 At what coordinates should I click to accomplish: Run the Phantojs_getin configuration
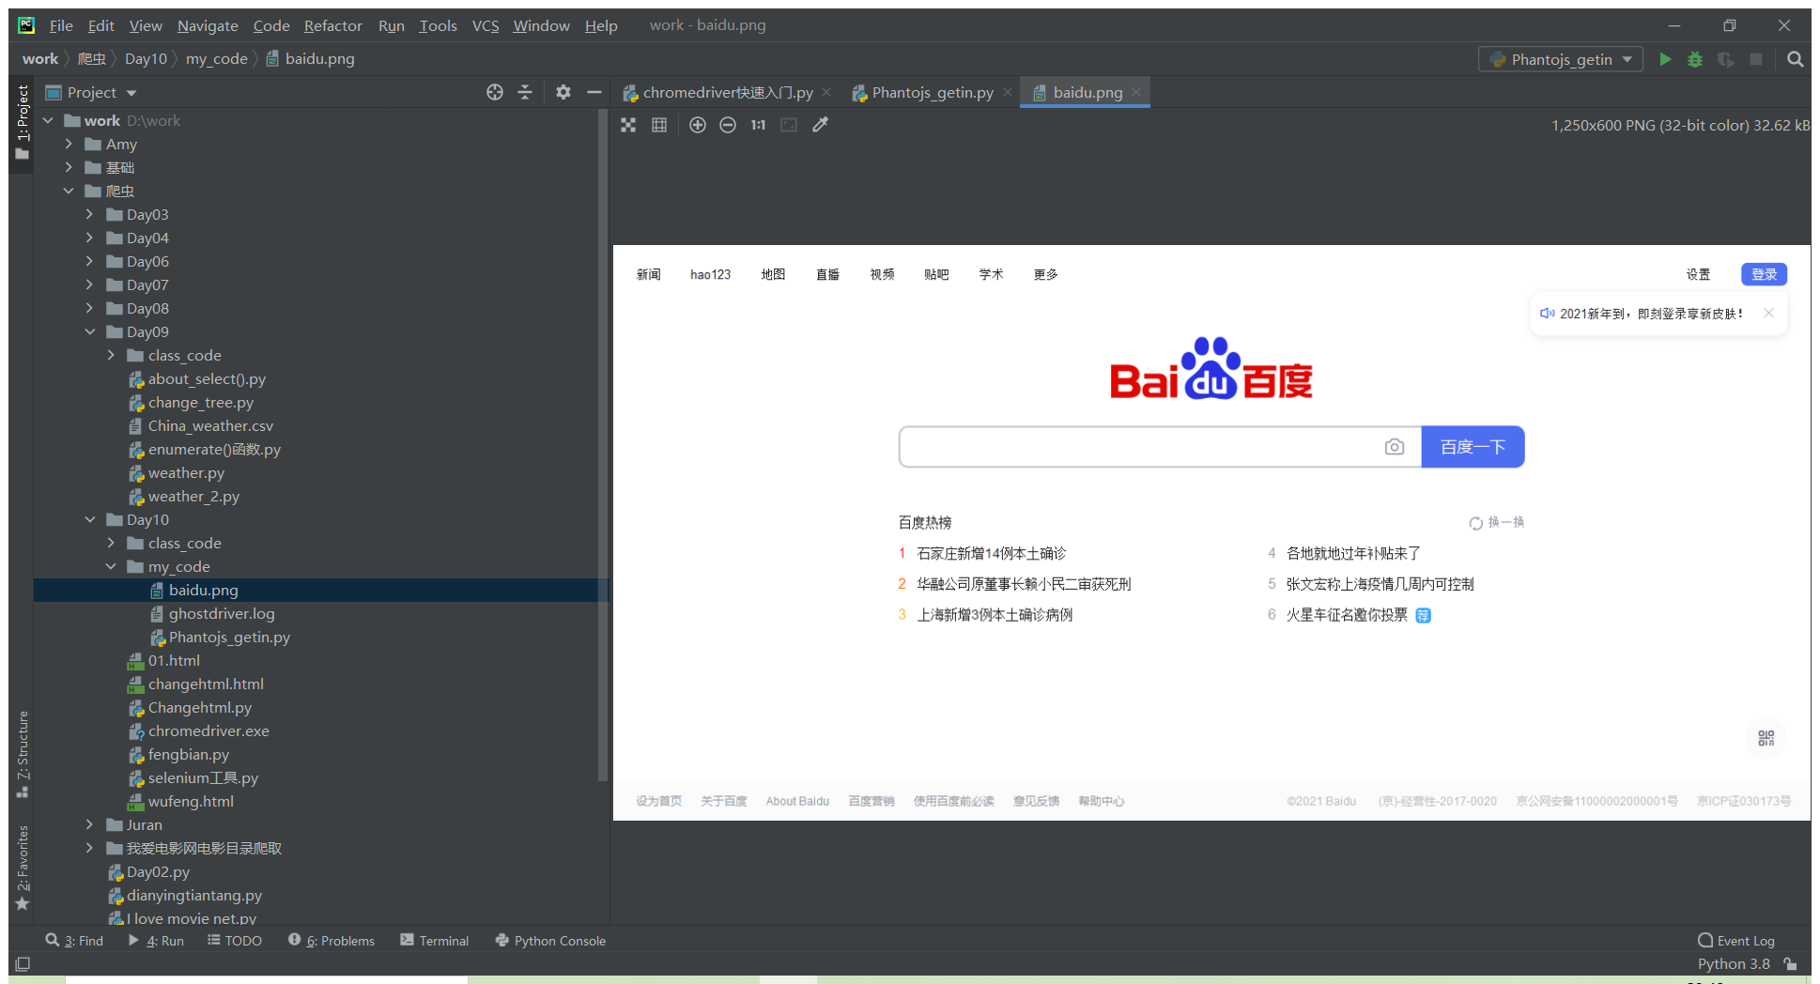pos(1665,59)
